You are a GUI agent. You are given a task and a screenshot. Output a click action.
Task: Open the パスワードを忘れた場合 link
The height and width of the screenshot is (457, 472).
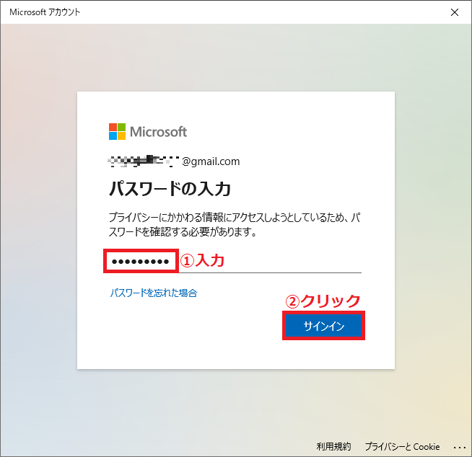tap(154, 293)
